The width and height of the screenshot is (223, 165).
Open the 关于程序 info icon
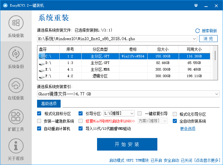click(16, 146)
